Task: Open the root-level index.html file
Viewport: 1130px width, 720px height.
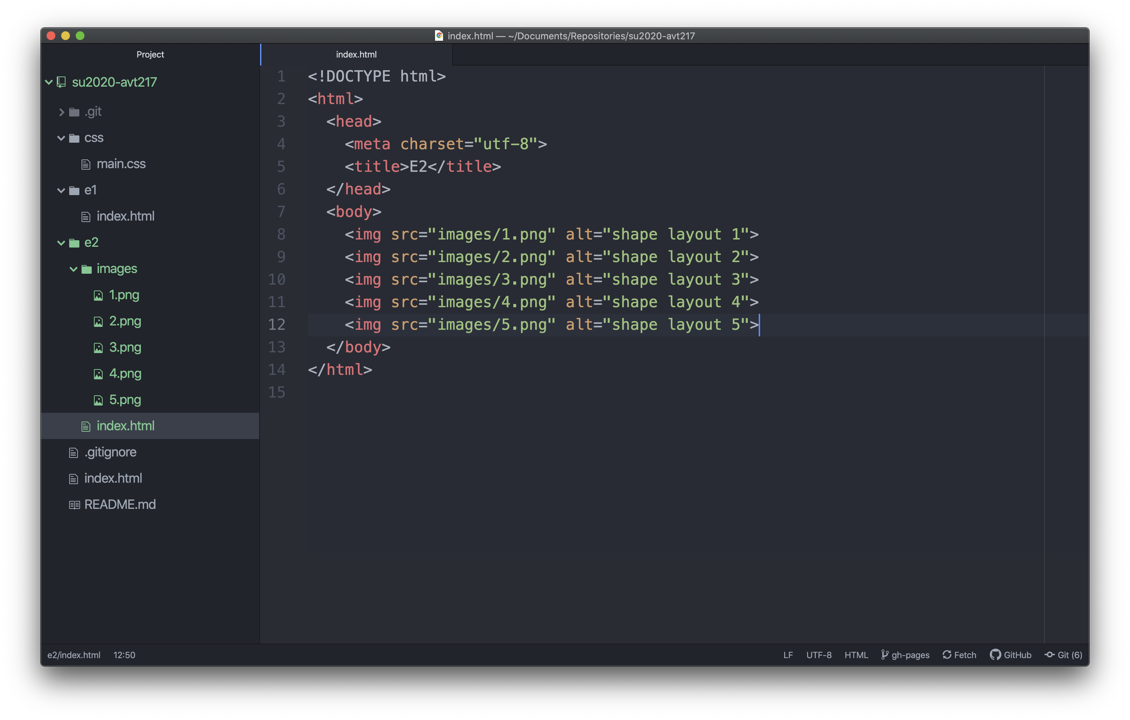Action: (x=113, y=478)
